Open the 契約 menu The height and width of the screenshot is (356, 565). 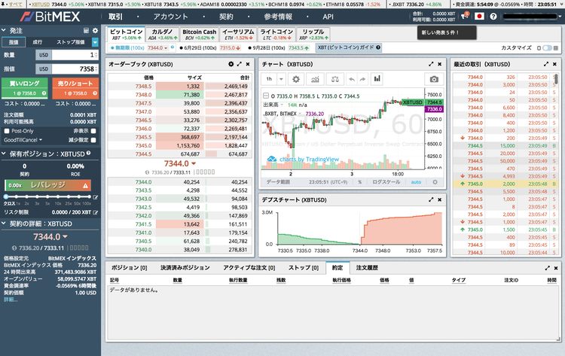pos(226,17)
